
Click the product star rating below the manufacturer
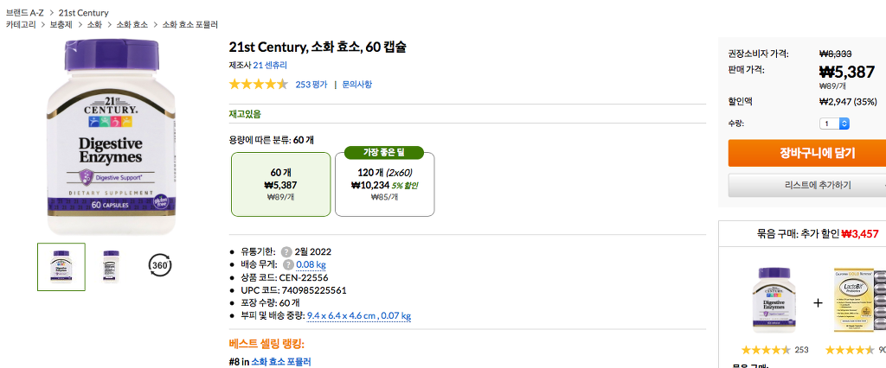pos(258,84)
